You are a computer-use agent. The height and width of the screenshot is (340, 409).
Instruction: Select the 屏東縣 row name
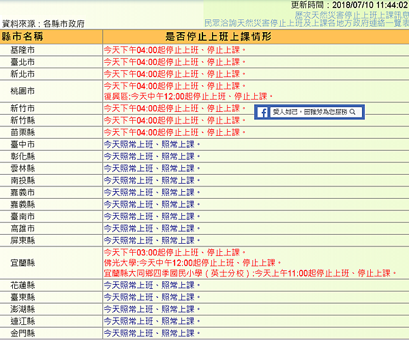click(x=22, y=240)
